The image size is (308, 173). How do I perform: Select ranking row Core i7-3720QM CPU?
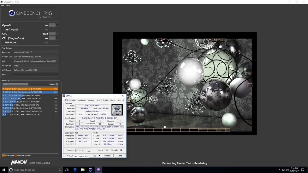pos(30,108)
